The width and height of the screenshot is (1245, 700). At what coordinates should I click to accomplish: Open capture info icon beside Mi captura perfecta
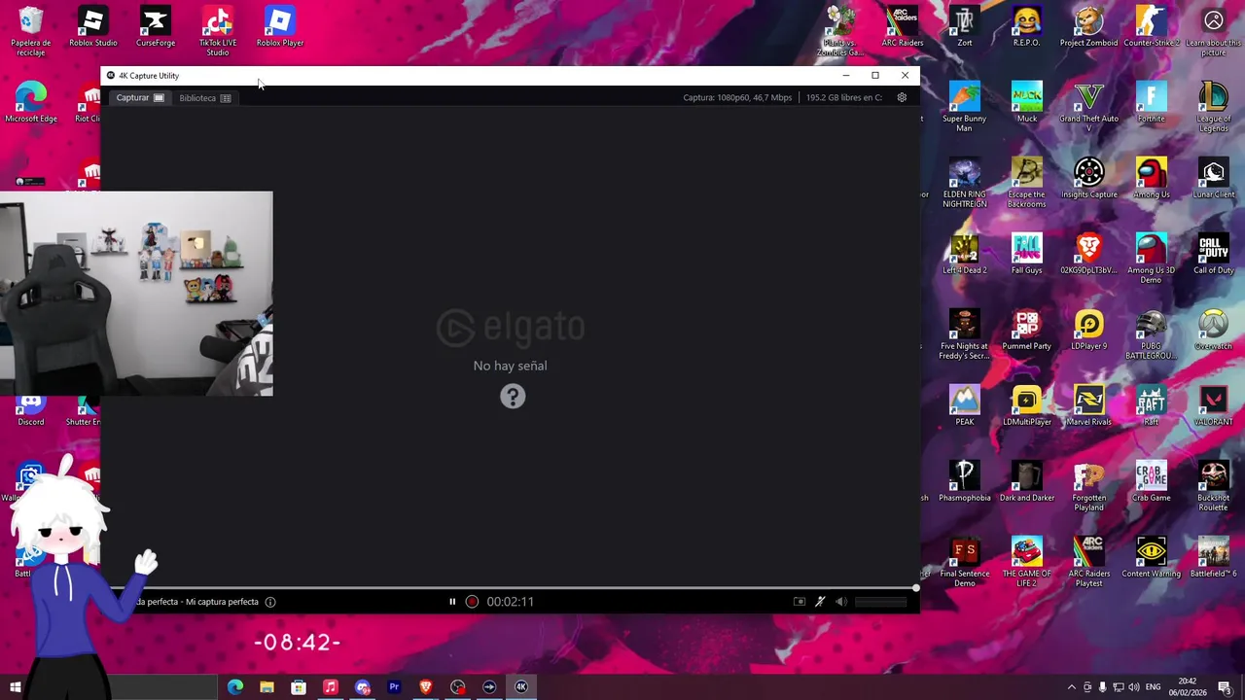[x=270, y=602]
